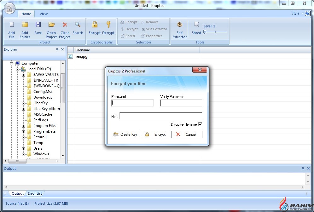Click Explorer tree scroll up arrow
314x212 pixels.
pos(63,63)
